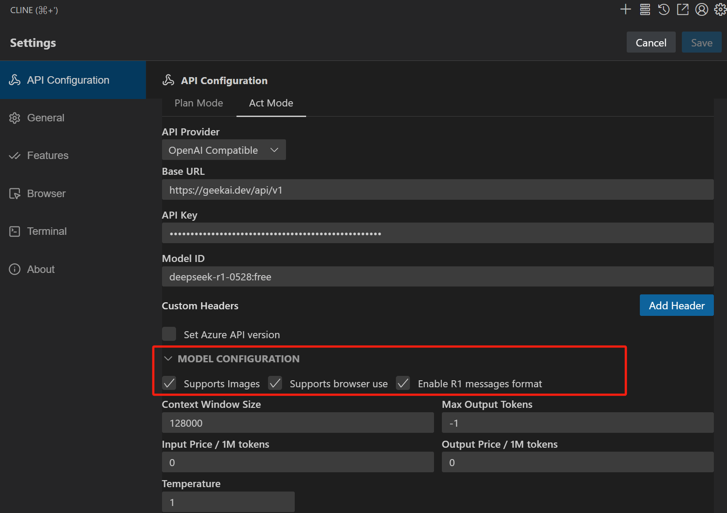Click the Temperature input field

coord(228,502)
